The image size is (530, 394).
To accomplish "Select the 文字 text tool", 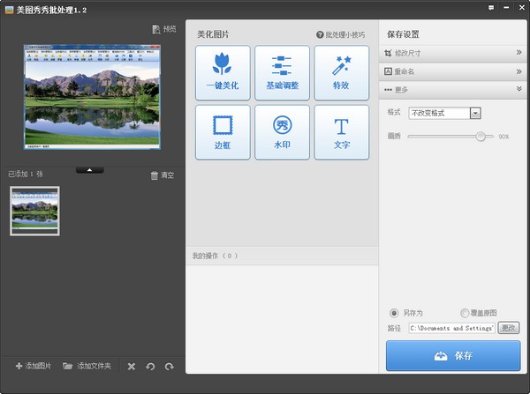I will [341, 132].
